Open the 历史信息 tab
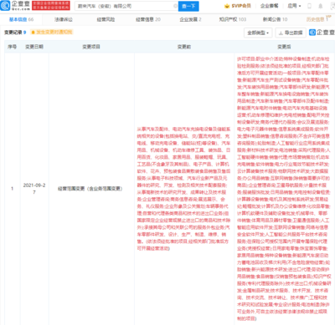This screenshot has height=325, width=335. pyautogui.click(x=316, y=19)
